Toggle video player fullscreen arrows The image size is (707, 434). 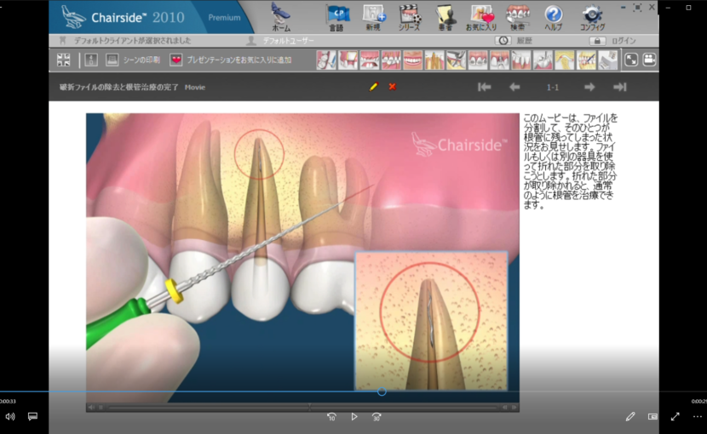pyautogui.click(x=675, y=417)
